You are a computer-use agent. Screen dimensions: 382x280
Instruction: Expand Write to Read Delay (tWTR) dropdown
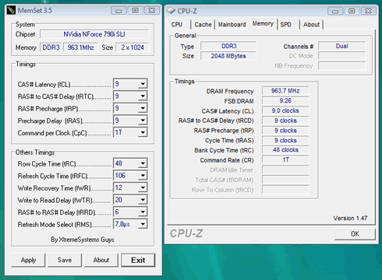pyautogui.click(x=143, y=200)
